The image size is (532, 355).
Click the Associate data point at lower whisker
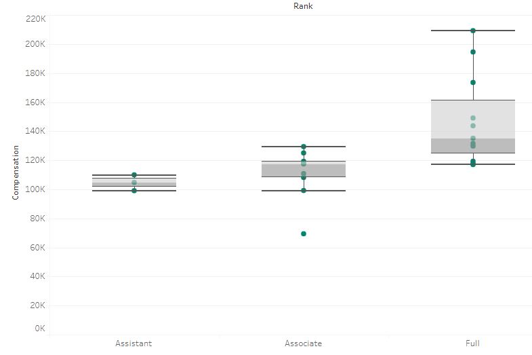(304, 191)
